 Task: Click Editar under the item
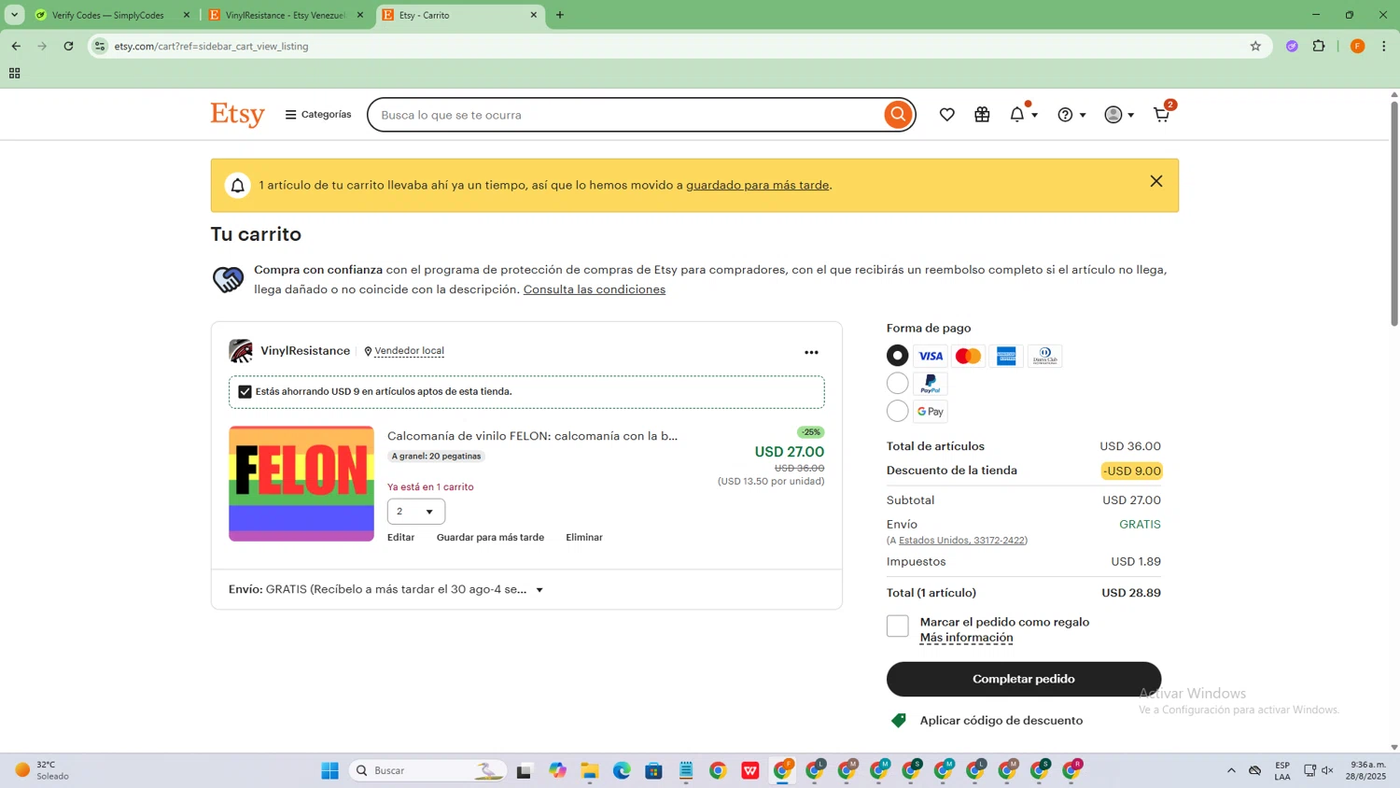pos(401,537)
